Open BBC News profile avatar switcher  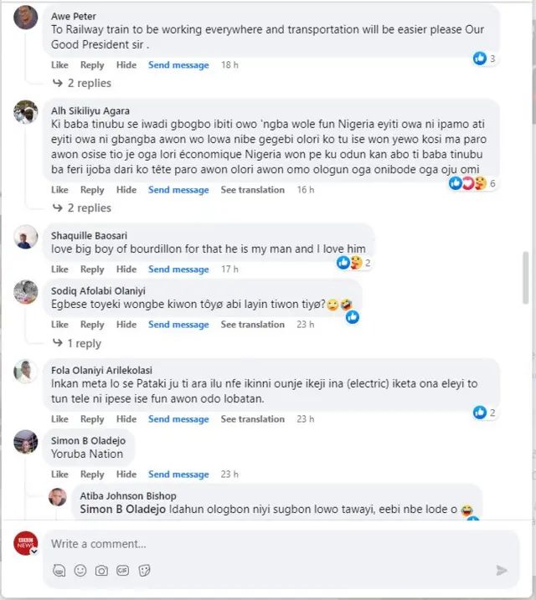(26, 544)
